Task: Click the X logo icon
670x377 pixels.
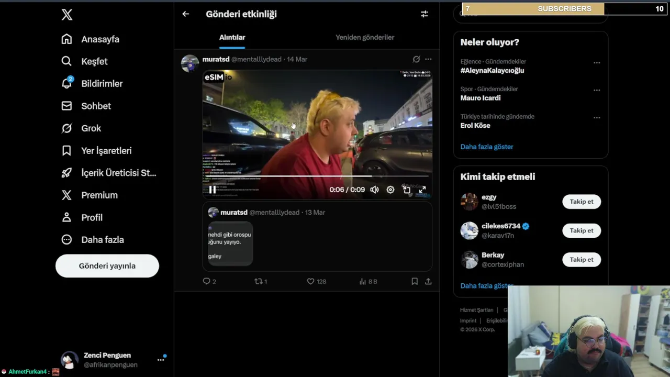Action: (67, 15)
